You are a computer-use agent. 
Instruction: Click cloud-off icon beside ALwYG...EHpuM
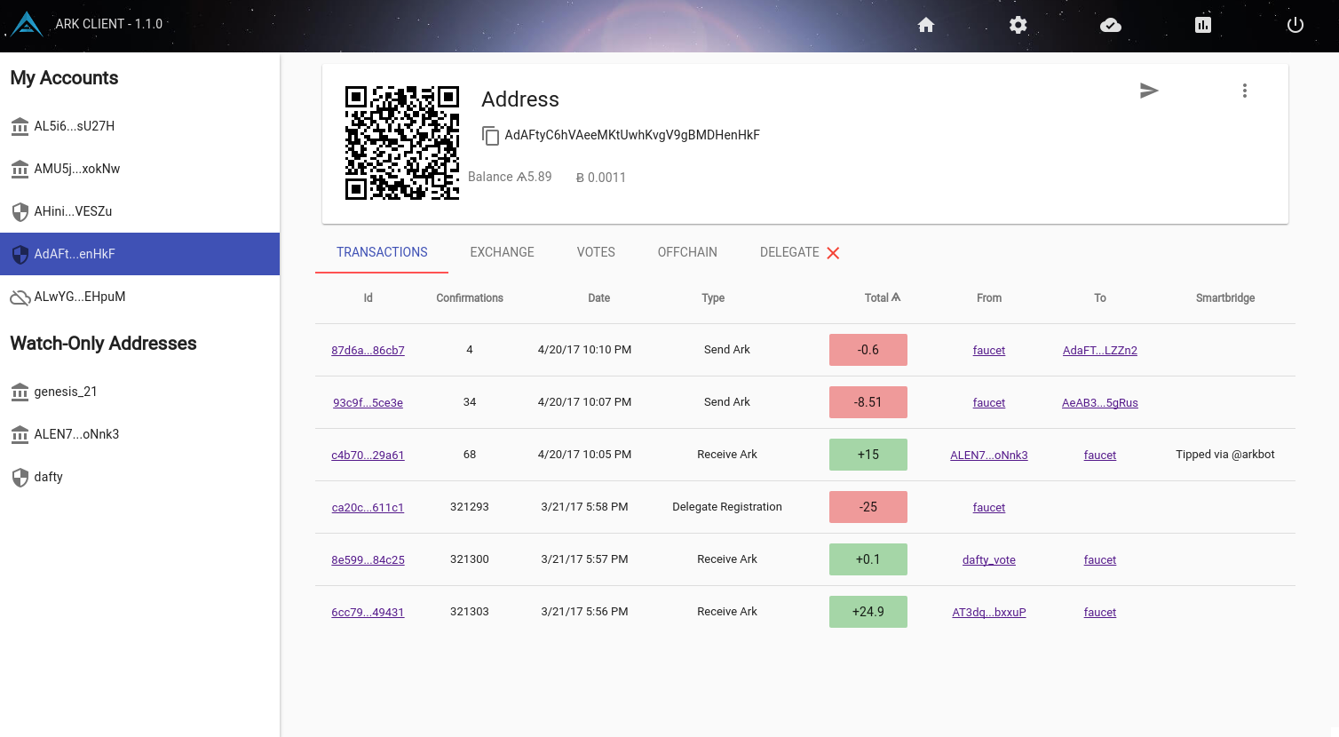(20, 297)
